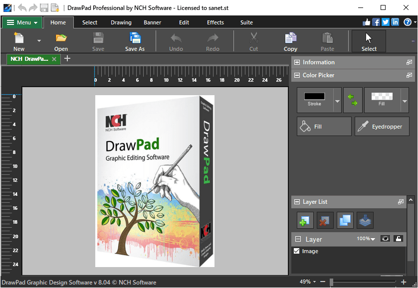Click the DrawPad box image on canvas
Screen dimensions: 418x288
(155, 181)
